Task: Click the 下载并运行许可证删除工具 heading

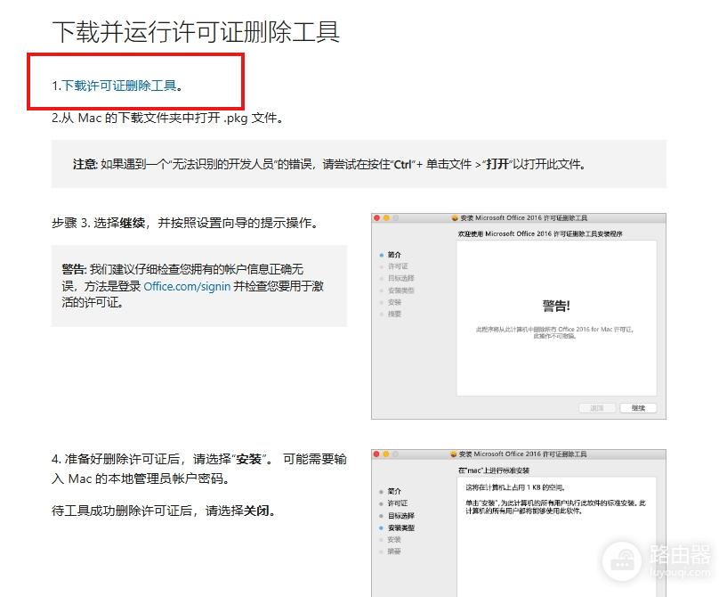Action: coord(196,32)
